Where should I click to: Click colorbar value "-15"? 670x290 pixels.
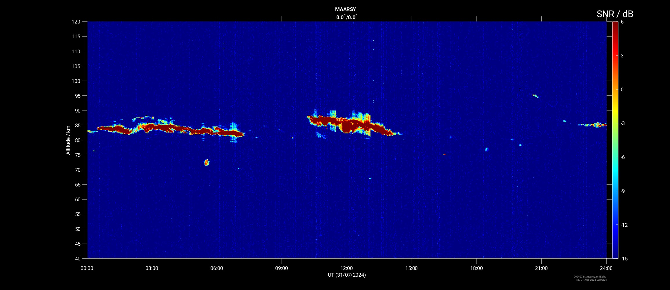[624, 258]
